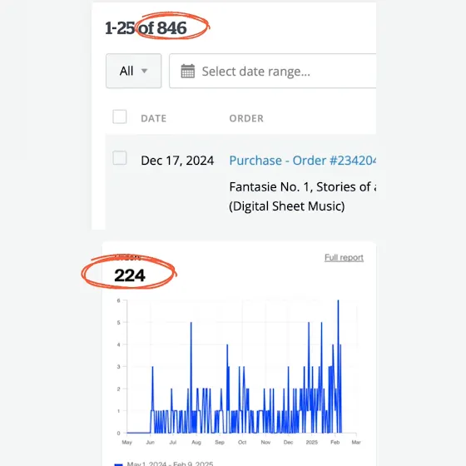This screenshot has height=466, width=466.
Task: Sort by the DATE column header
Action: [154, 118]
